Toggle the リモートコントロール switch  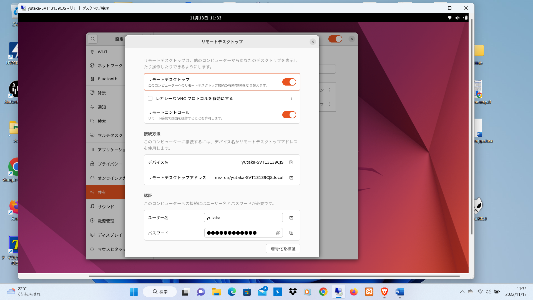coord(289,115)
